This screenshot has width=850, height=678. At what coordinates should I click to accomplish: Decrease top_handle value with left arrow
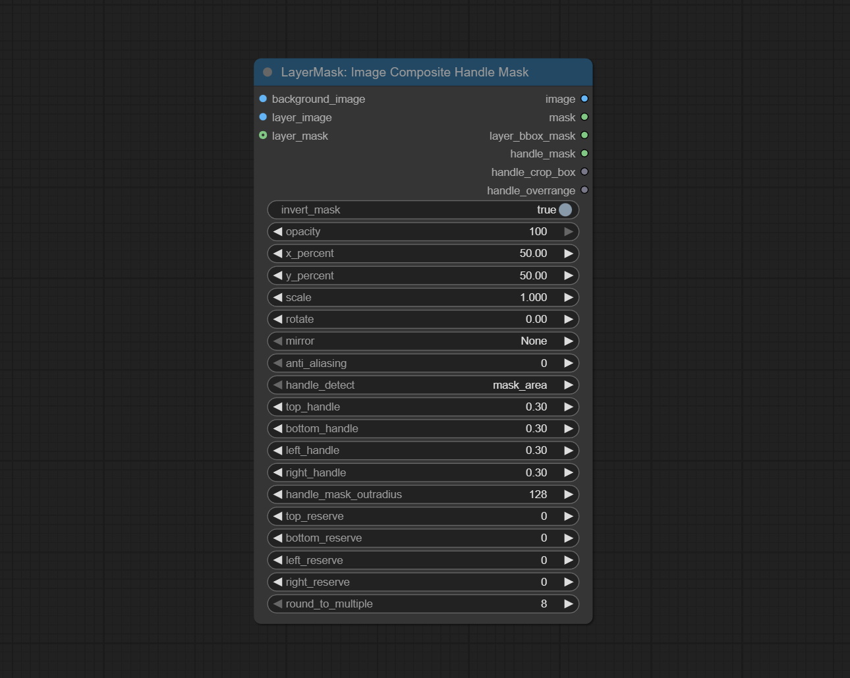pyautogui.click(x=277, y=407)
